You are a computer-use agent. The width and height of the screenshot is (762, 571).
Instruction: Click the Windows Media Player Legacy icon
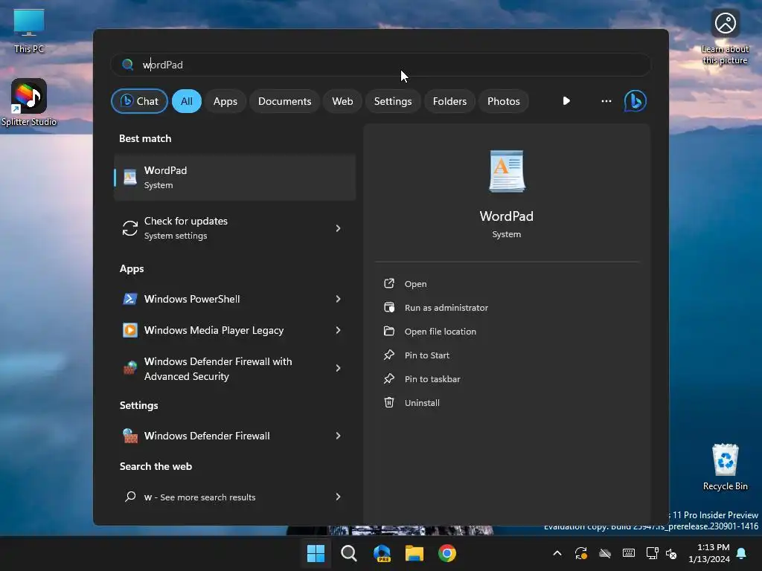[129, 330]
